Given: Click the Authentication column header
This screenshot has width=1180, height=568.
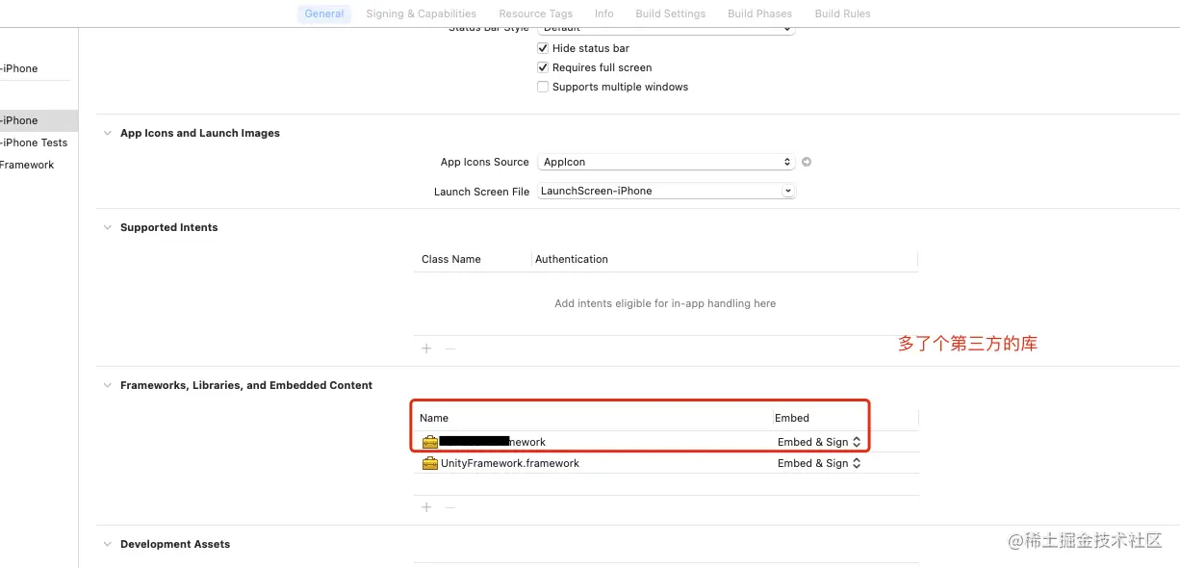Looking at the screenshot, I should pyautogui.click(x=572, y=259).
